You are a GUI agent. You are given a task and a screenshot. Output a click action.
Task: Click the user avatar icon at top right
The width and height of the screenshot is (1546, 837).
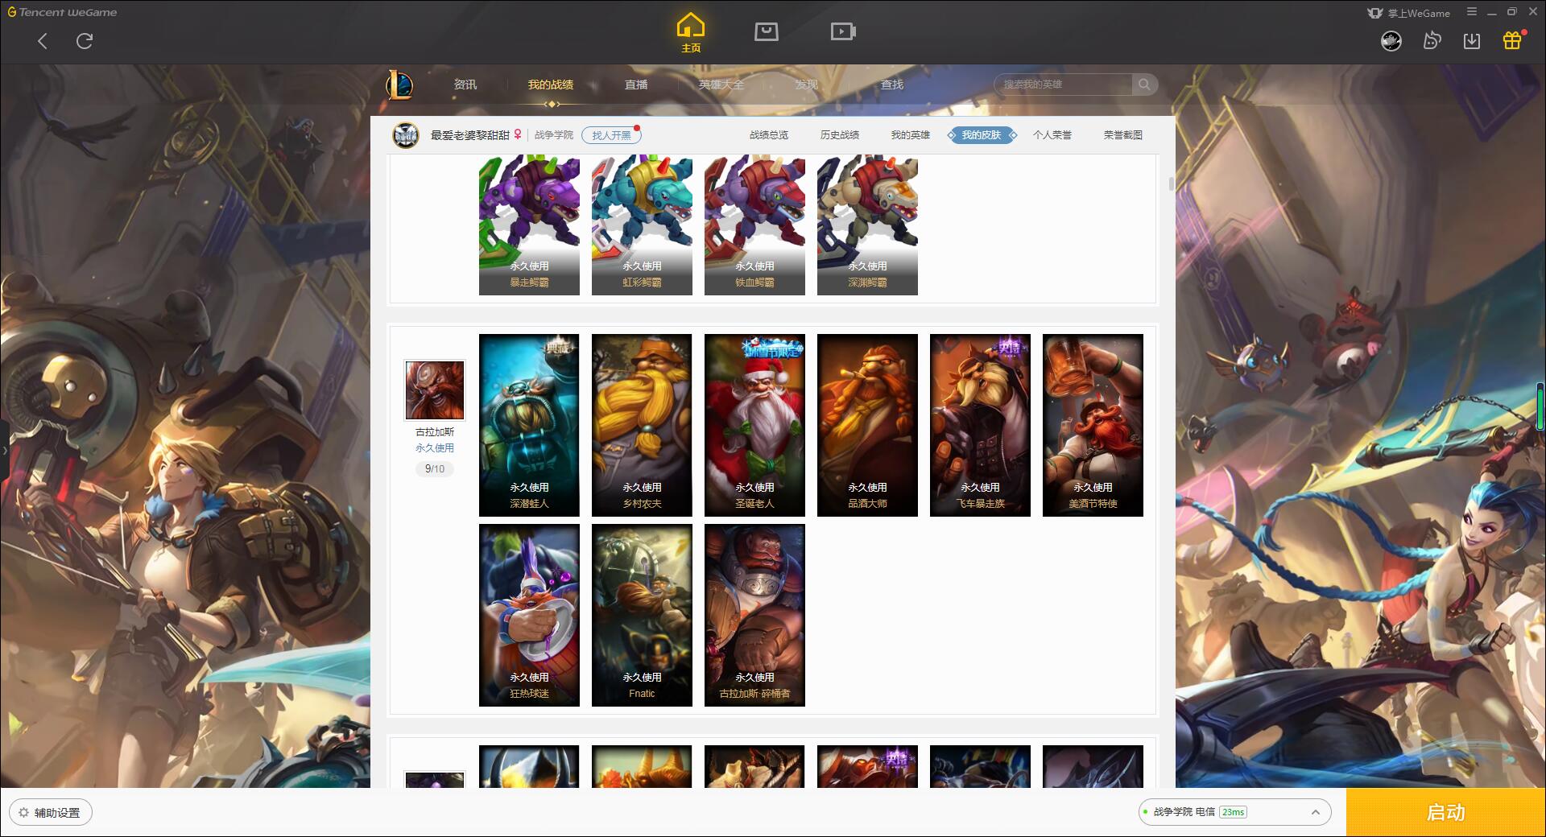1391,41
